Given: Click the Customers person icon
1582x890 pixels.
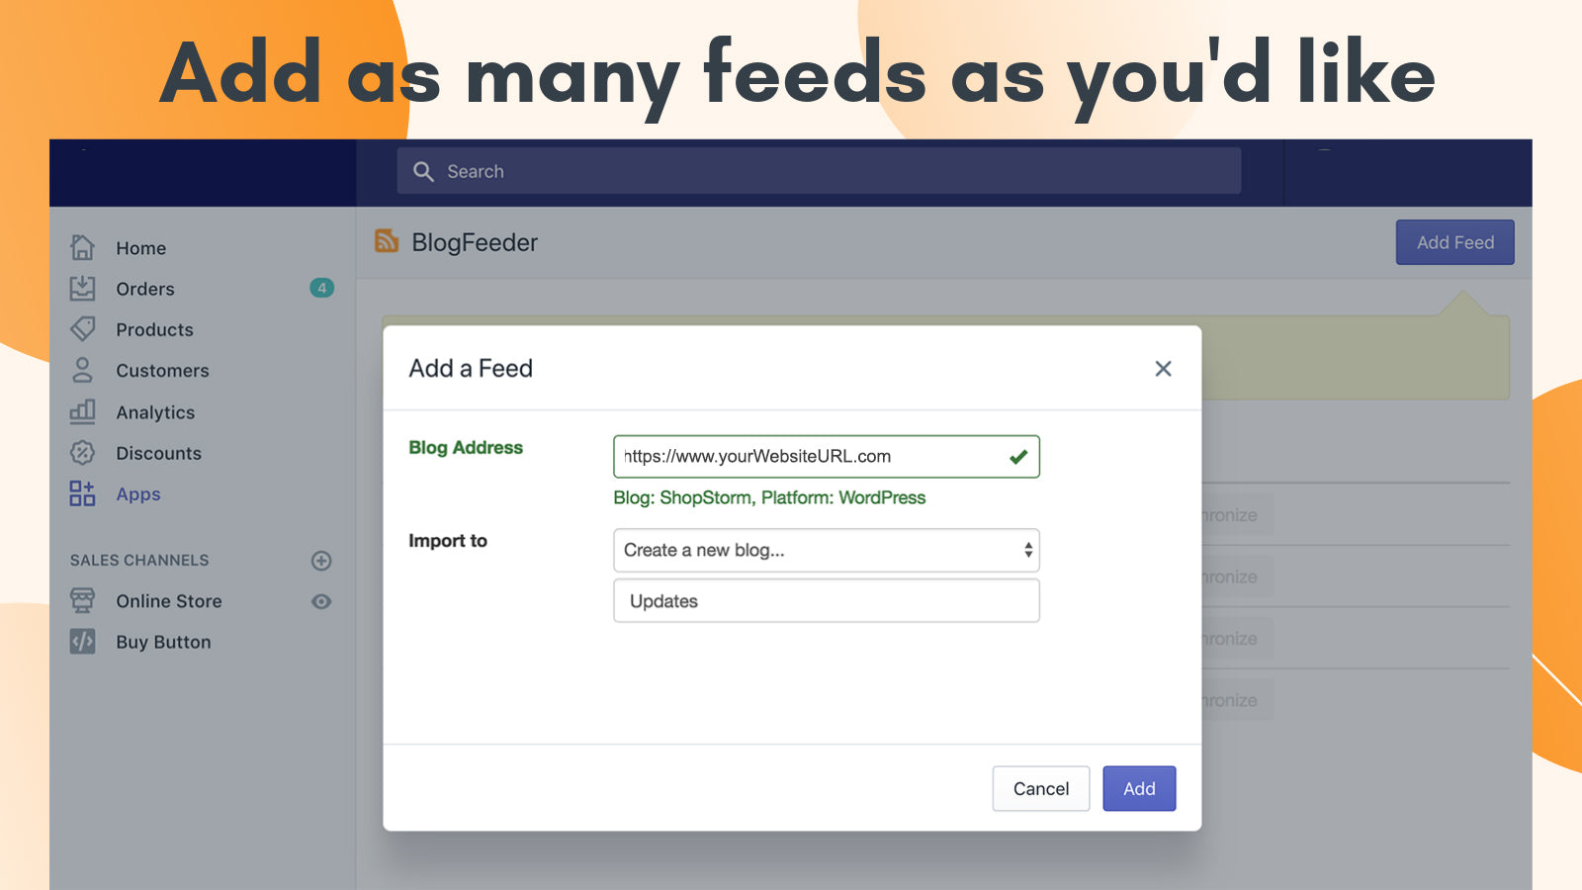Looking at the screenshot, I should 83,371.
